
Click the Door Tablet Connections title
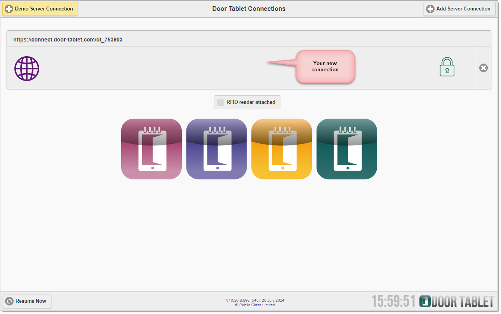coord(249,9)
